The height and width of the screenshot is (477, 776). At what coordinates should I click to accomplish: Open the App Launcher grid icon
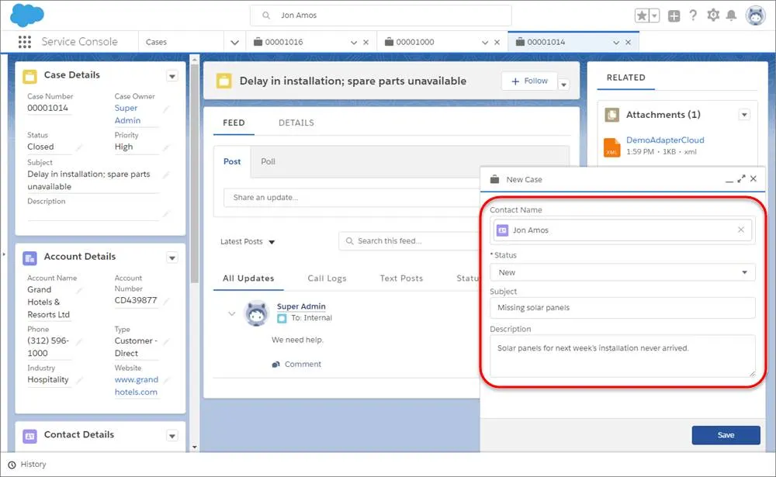[x=25, y=42]
